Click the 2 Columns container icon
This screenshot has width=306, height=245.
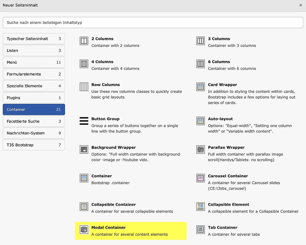click(x=84, y=41)
